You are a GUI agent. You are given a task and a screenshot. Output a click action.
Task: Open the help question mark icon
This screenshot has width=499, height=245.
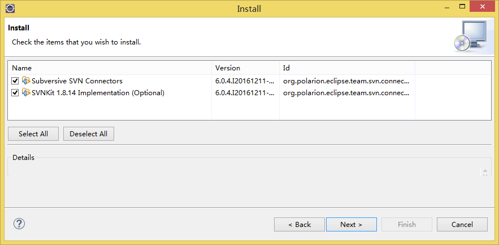coord(19,224)
